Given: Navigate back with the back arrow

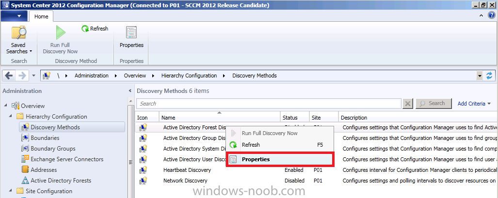Looking at the screenshot, I should [x=9, y=76].
